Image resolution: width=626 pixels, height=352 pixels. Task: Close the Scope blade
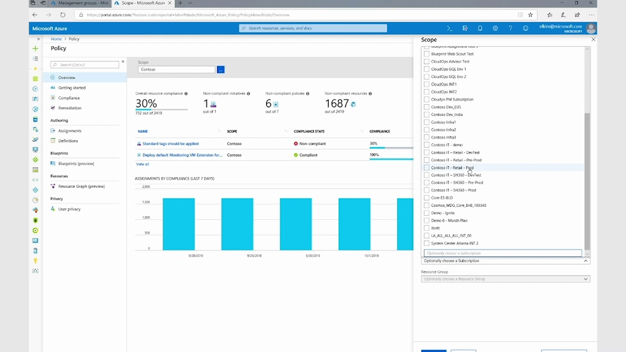pyautogui.click(x=593, y=39)
